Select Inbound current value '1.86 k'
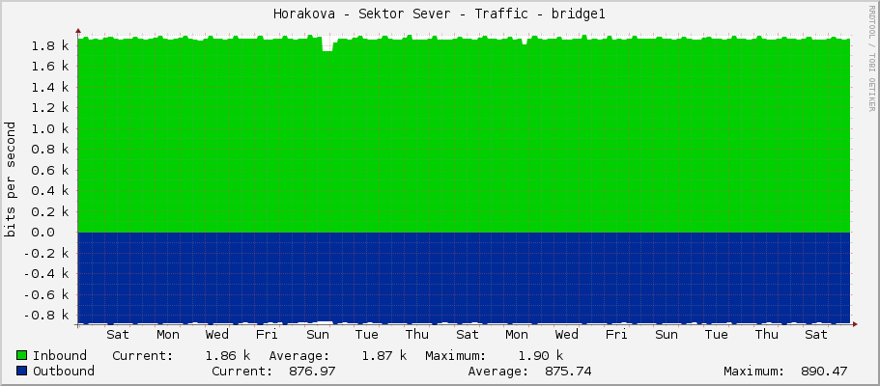880x386 pixels. tap(227, 356)
